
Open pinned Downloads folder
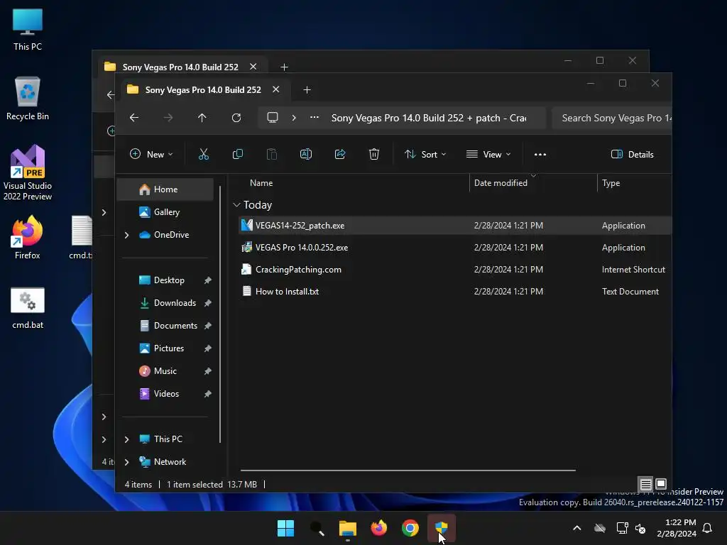[x=165, y=302]
